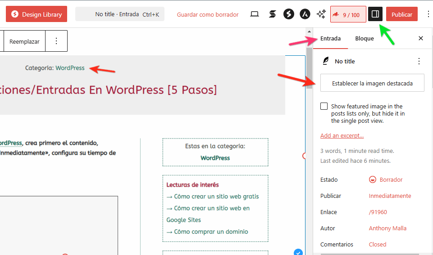Click Last edited hace 6 minutes text
The height and width of the screenshot is (255, 433).
(x=356, y=161)
